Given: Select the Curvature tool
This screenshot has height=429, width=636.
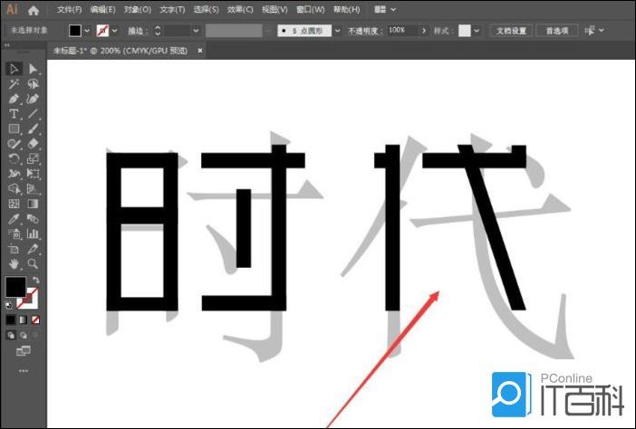Looking at the screenshot, I should 33,99.
